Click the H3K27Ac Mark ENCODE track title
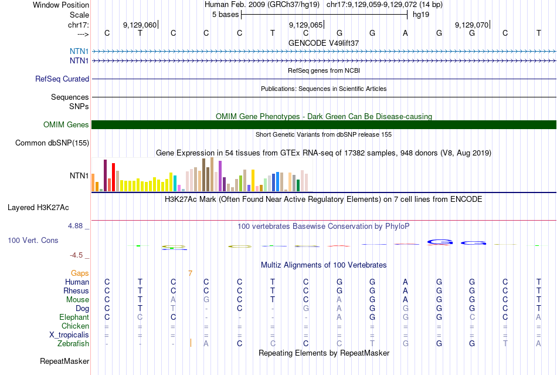The image size is (557, 375). click(324, 199)
